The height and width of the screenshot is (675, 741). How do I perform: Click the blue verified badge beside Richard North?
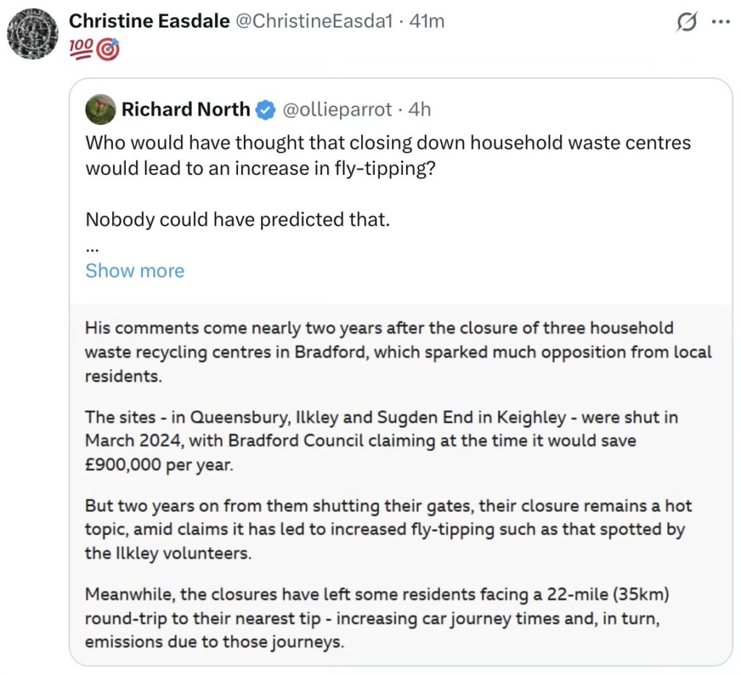click(266, 110)
